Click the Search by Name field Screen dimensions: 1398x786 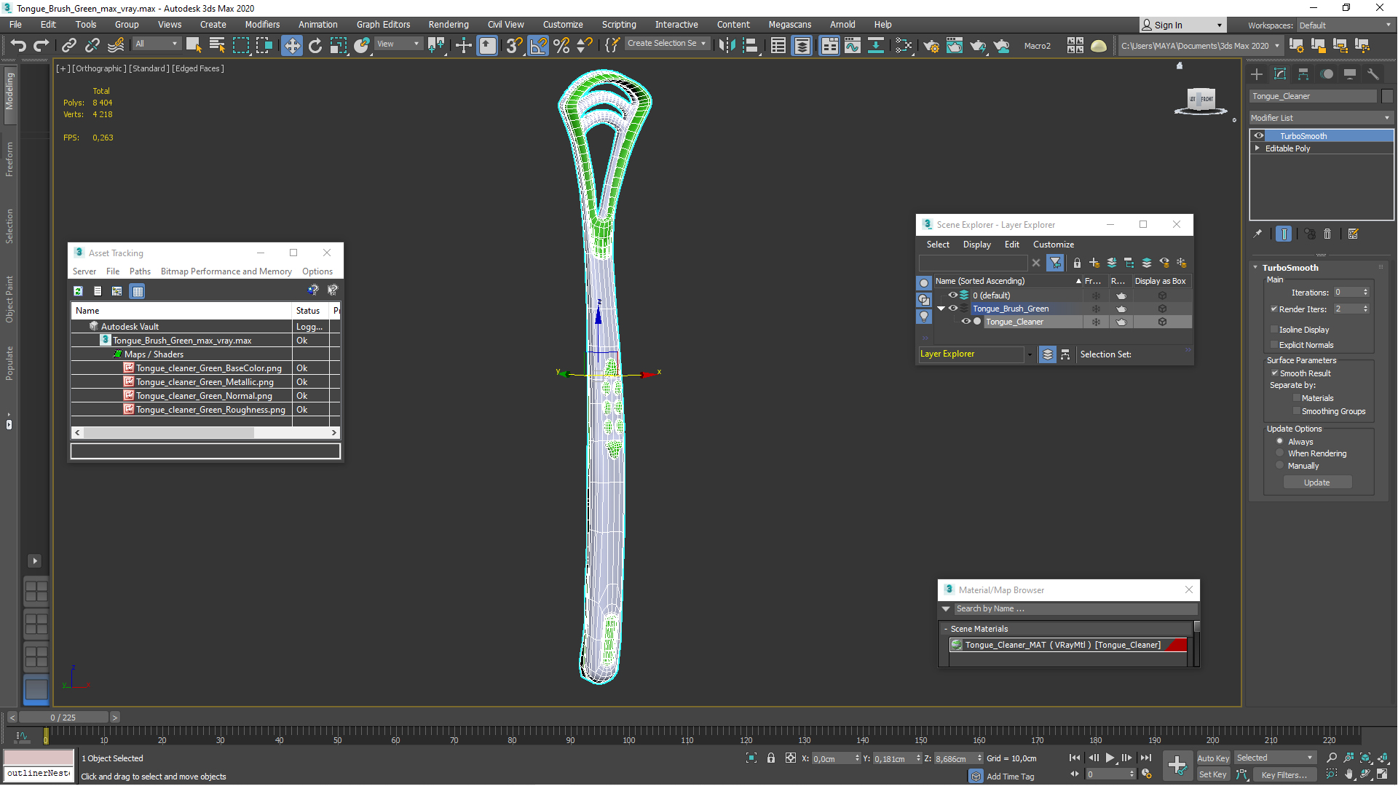tap(1075, 608)
